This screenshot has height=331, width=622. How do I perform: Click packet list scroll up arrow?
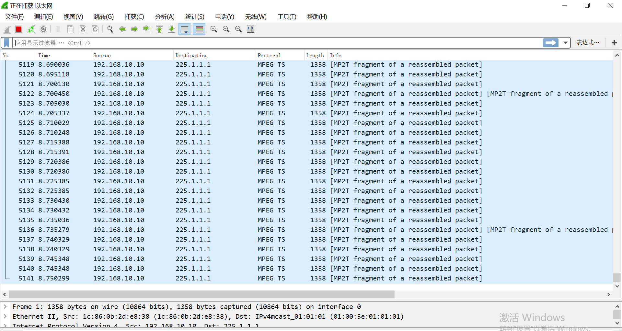pyautogui.click(x=617, y=55)
